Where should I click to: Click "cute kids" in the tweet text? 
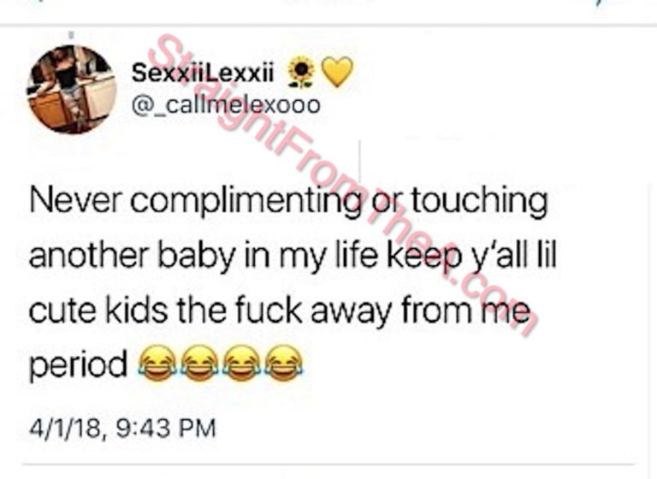pyautogui.click(x=98, y=310)
